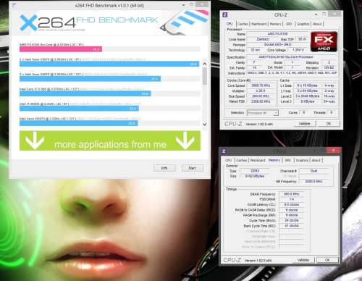Image resolution: width=362 pixels, height=281 pixels.
Task: Click the Code Name 'Zambezi' field
Action: point(263,39)
